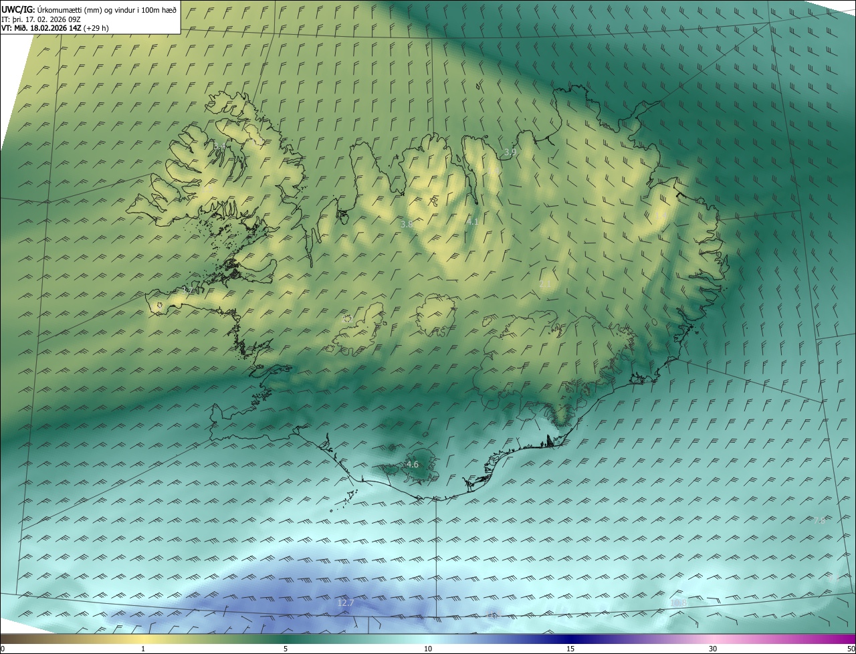Click the 4.6 value on the southern glacier

point(413,464)
